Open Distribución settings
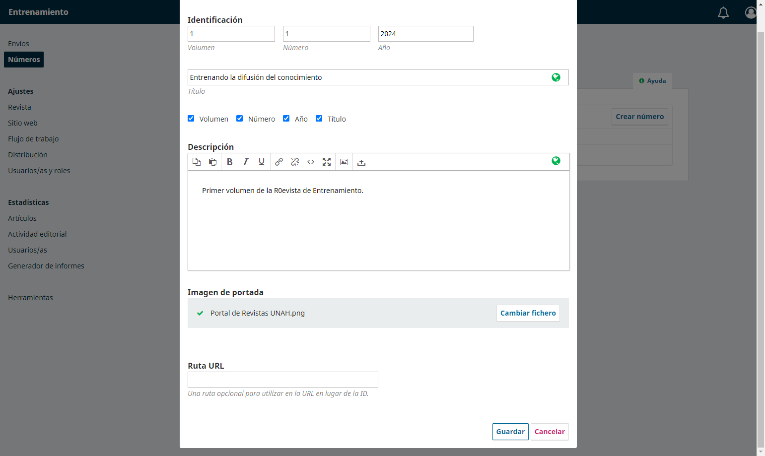 pyautogui.click(x=28, y=155)
